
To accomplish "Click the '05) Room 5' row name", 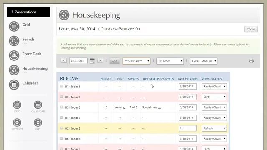I will (x=73, y=128).
